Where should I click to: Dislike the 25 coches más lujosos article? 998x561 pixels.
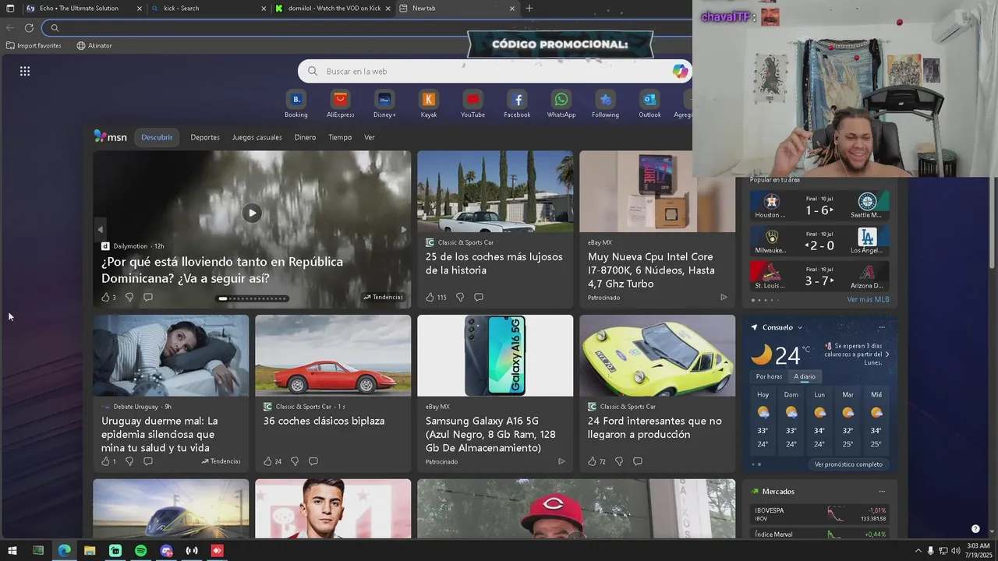point(460,297)
